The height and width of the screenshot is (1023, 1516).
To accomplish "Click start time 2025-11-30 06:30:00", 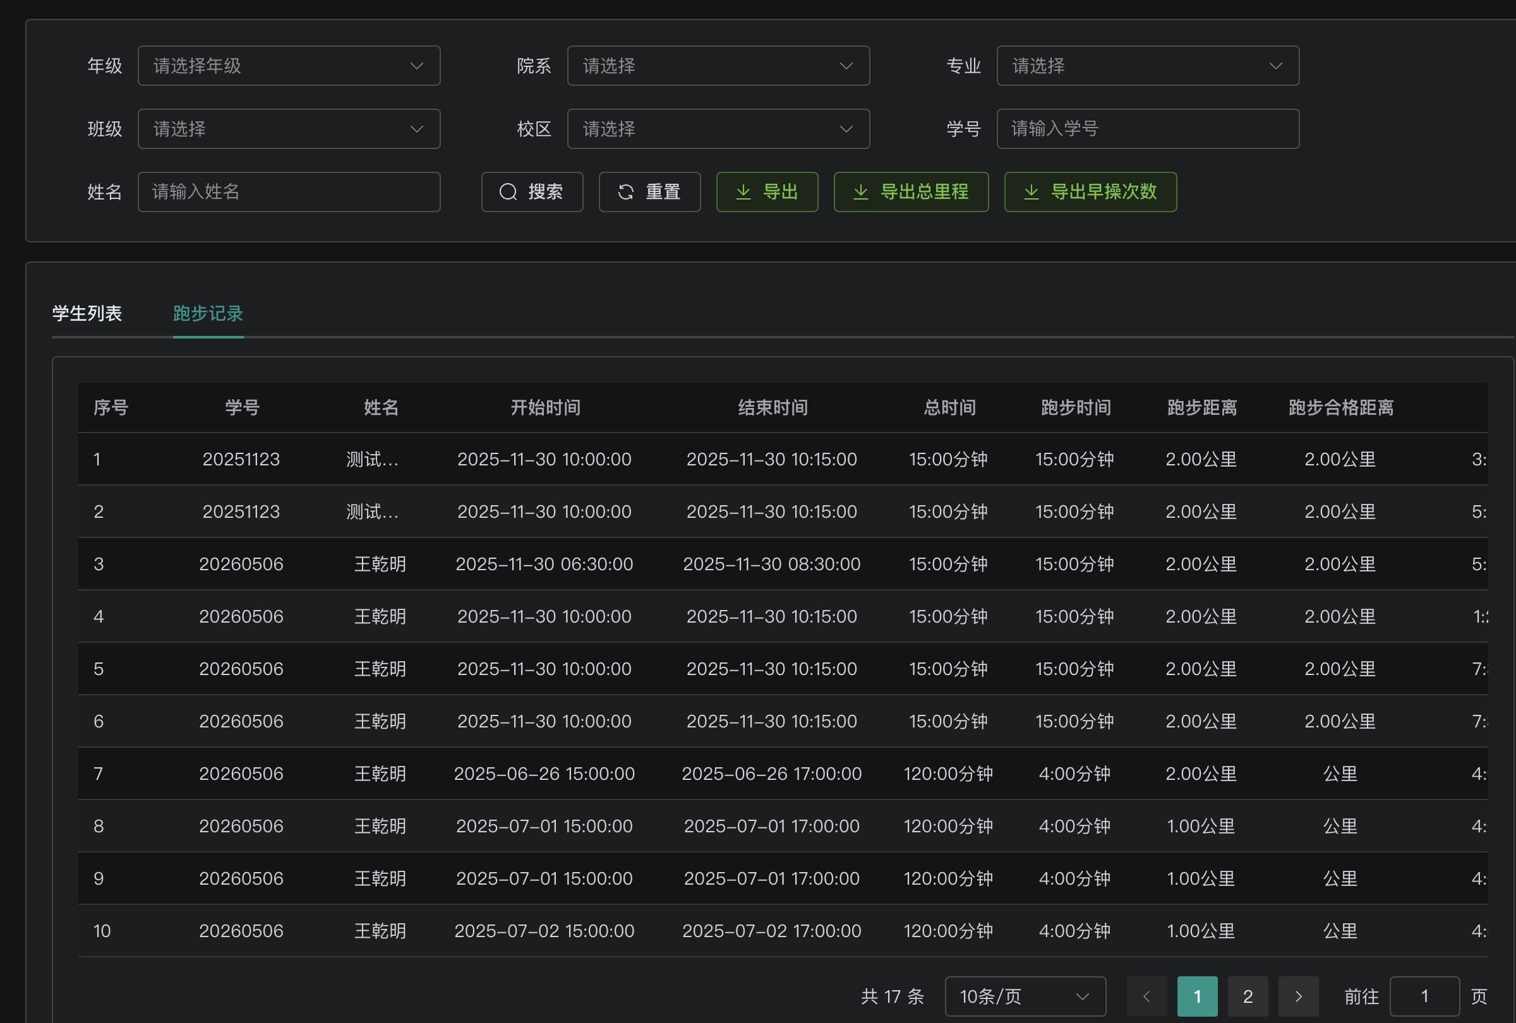I will (544, 564).
